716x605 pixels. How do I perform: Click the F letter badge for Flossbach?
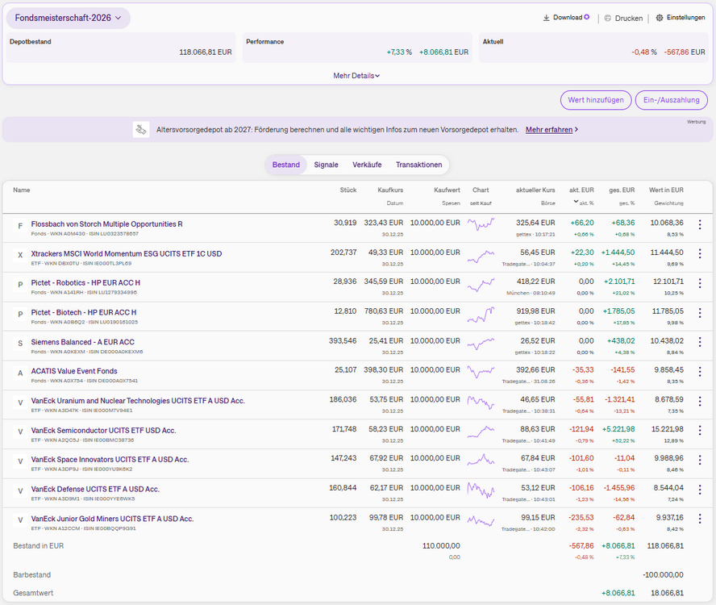(x=20, y=226)
